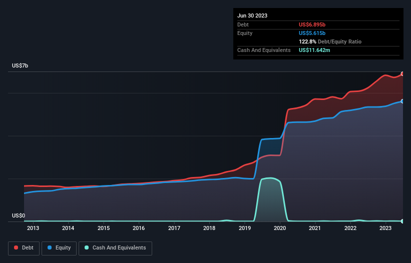Click the US$5.615b equity value
This screenshot has height=263, width=411.
[x=312, y=33]
